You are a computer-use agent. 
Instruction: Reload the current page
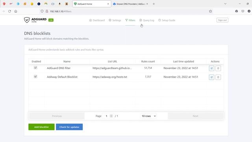point(9,11)
